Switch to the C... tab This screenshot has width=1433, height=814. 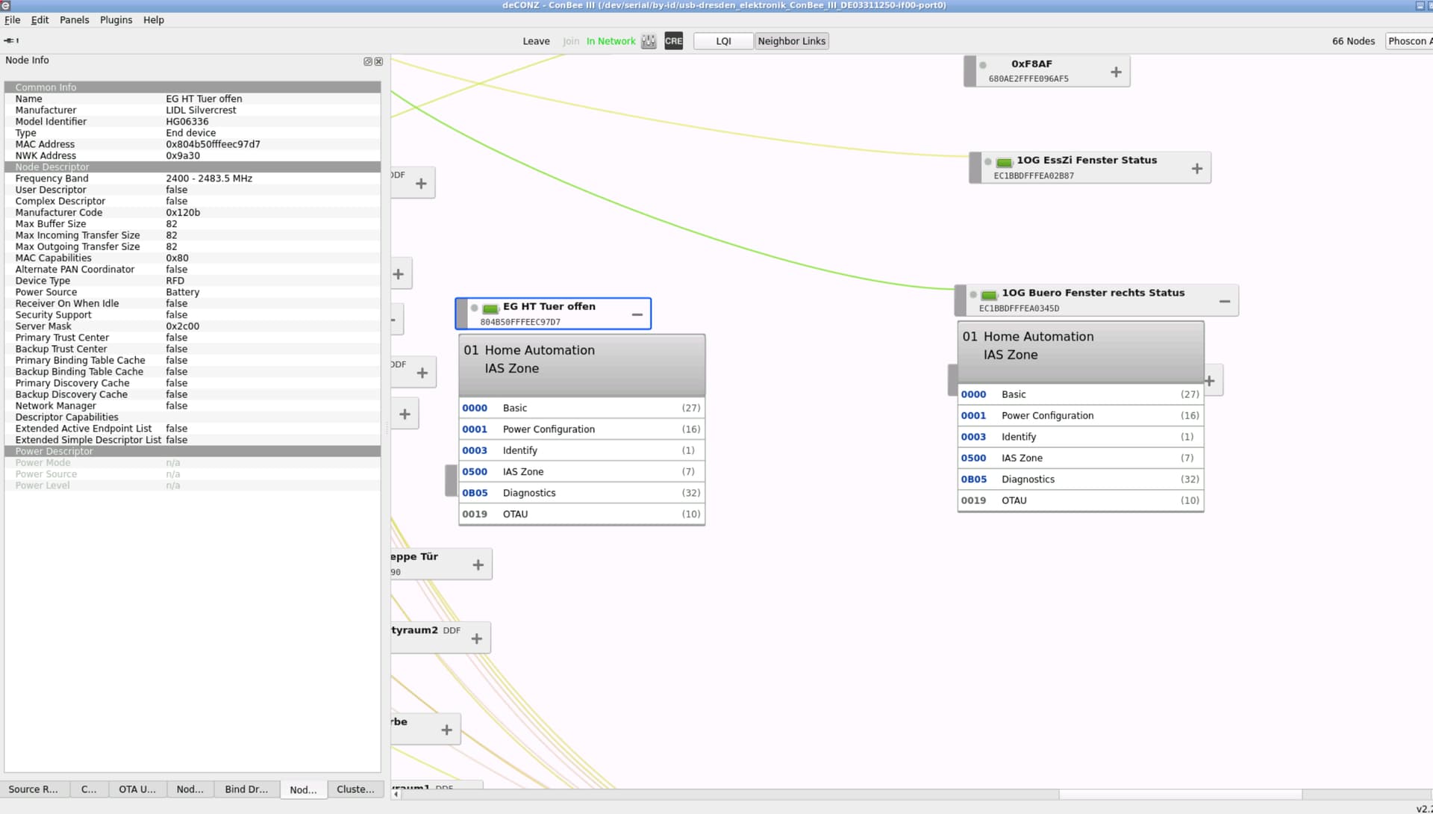click(89, 789)
